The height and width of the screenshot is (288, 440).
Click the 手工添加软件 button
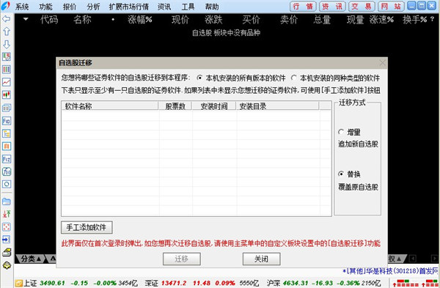click(x=87, y=227)
